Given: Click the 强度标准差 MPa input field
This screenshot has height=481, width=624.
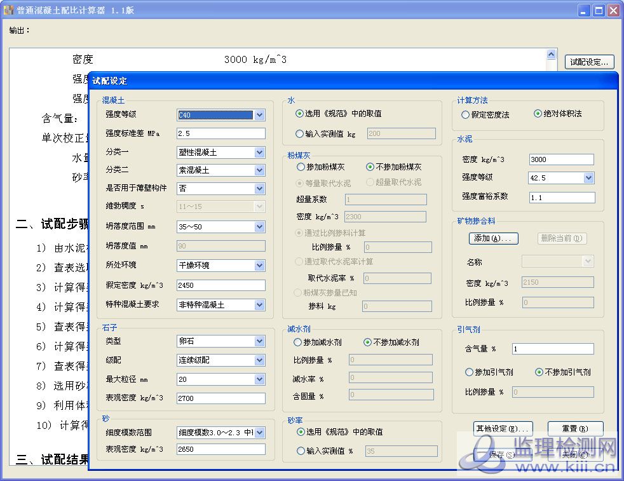Looking at the screenshot, I should (x=220, y=133).
